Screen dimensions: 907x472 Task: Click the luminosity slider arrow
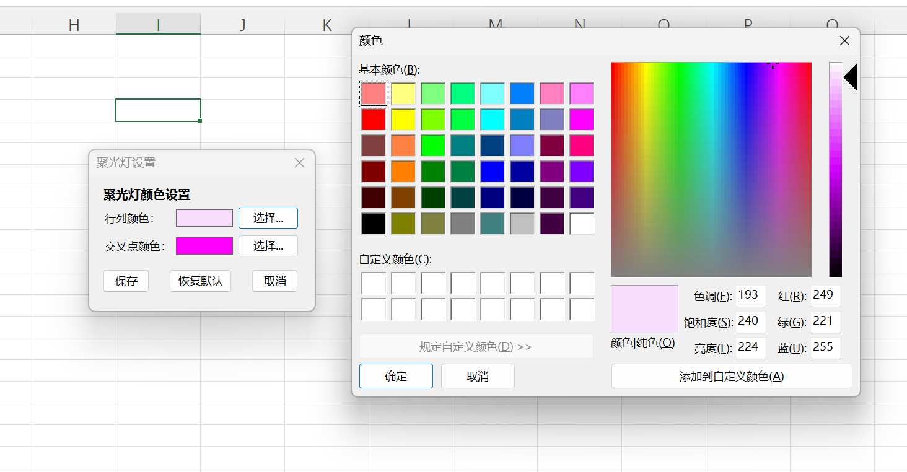pos(851,77)
